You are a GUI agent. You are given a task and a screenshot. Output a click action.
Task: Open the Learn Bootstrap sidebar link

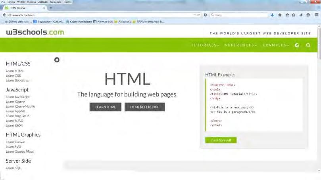(17, 80)
